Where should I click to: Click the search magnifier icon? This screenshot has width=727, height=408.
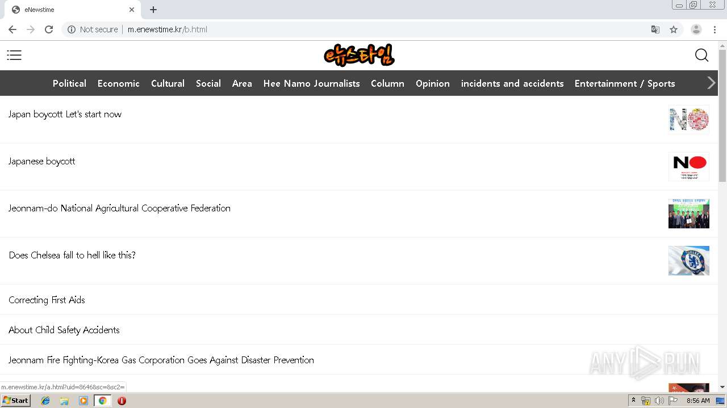(x=701, y=55)
